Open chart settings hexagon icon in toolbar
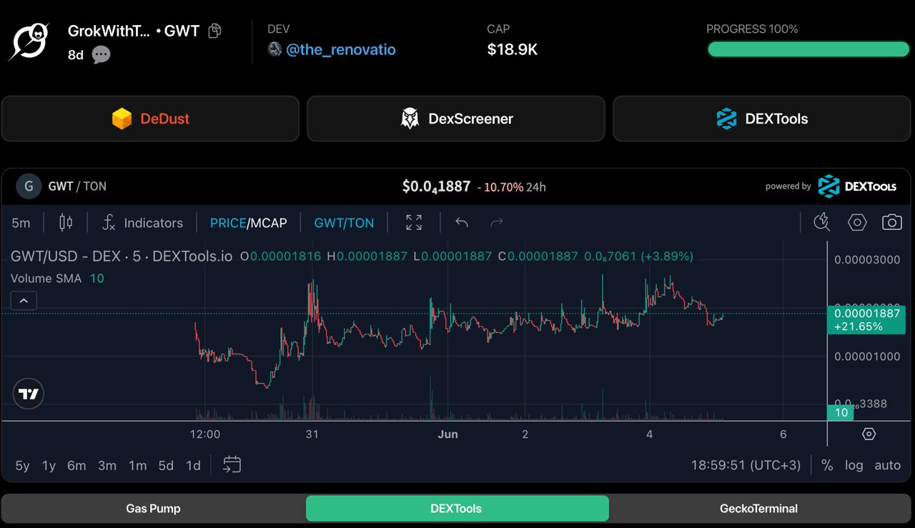The height and width of the screenshot is (528, 915). pyautogui.click(x=857, y=222)
